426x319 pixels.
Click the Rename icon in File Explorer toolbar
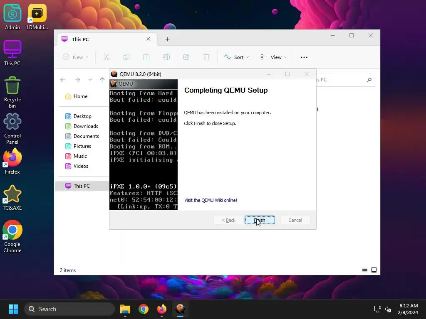pos(166,57)
